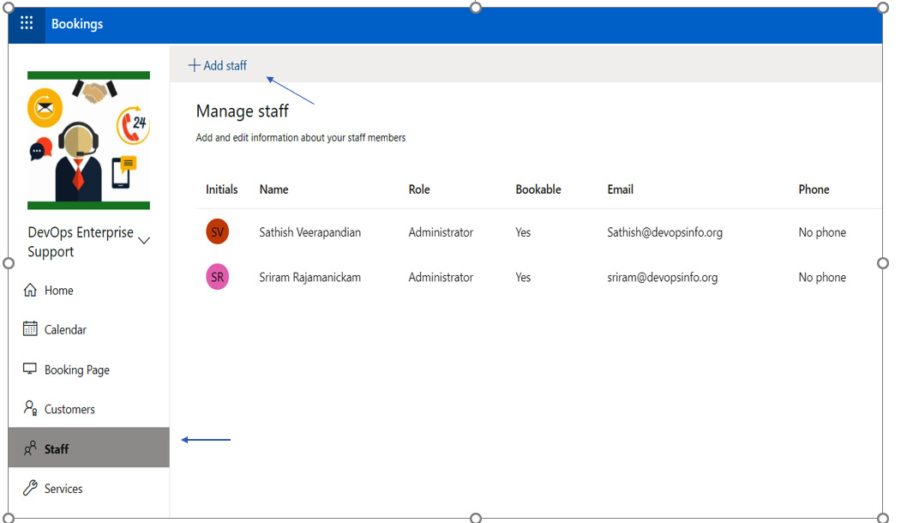Click No phone in Sriram row
Screen dimensions: 901x523
click(822, 277)
